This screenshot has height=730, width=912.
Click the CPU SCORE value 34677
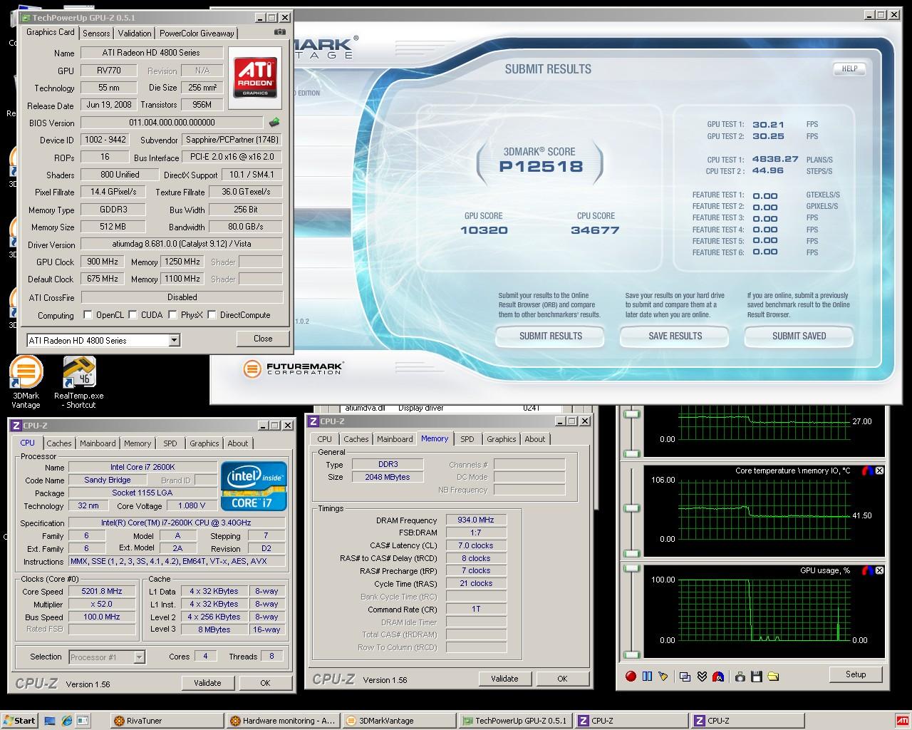click(595, 230)
